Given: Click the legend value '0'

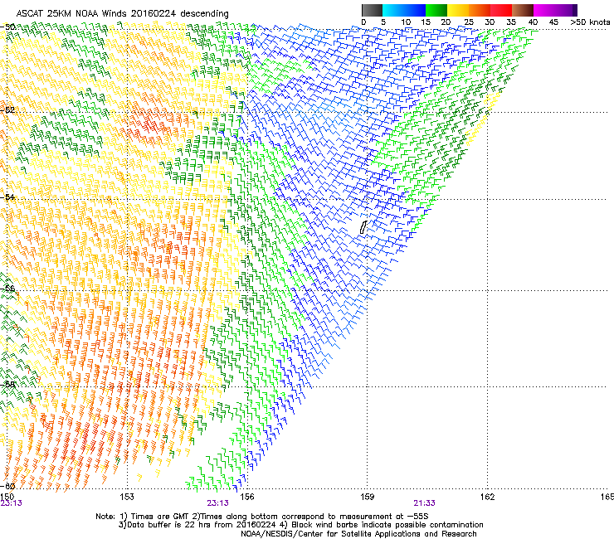Looking at the screenshot, I should coord(363,22).
